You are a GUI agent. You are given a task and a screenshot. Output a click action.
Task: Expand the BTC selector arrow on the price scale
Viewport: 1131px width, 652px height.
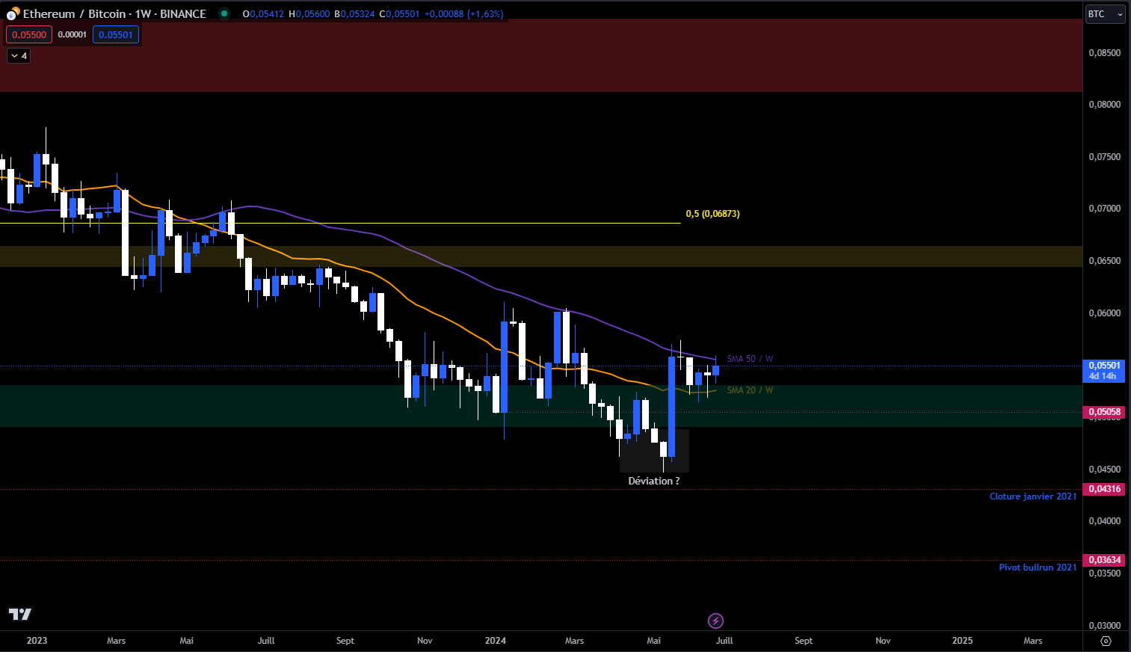coord(1118,13)
